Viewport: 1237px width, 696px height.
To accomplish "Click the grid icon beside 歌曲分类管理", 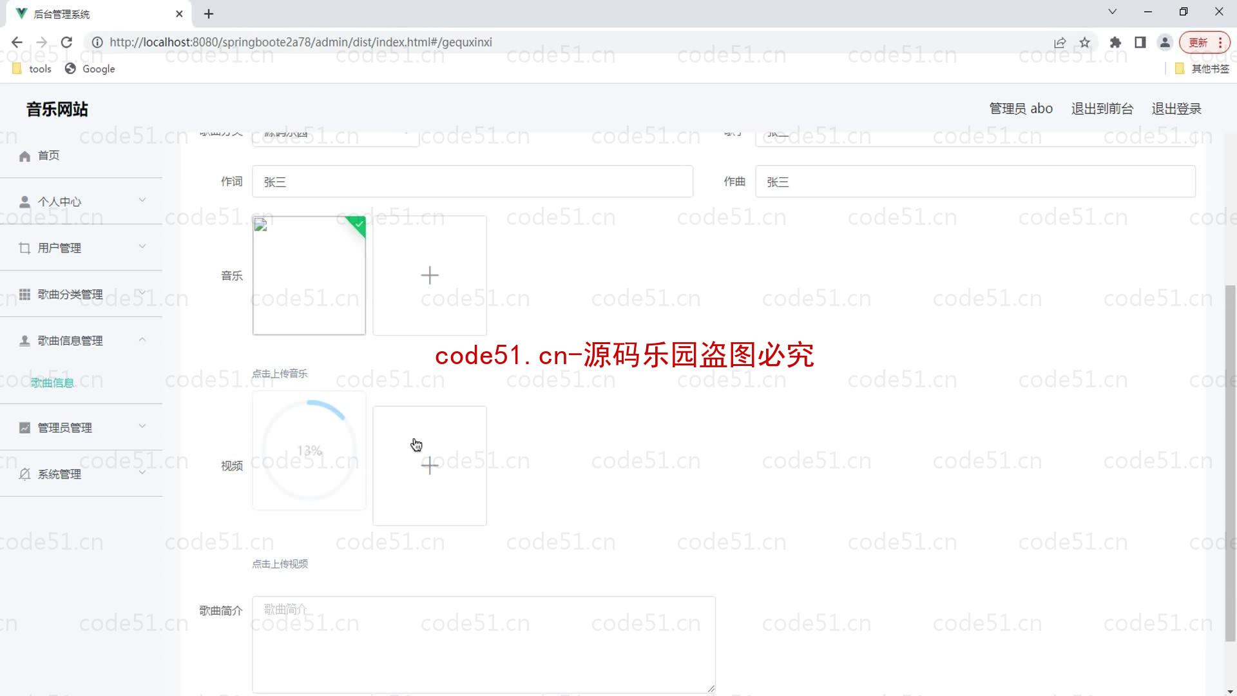I will point(24,295).
